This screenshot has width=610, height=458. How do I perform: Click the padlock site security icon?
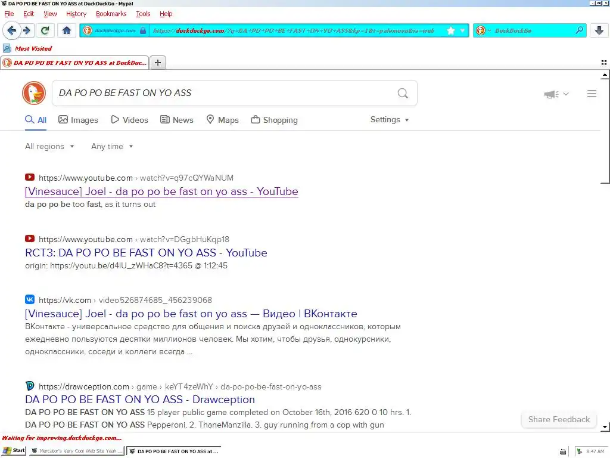pyautogui.click(x=143, y=30)
